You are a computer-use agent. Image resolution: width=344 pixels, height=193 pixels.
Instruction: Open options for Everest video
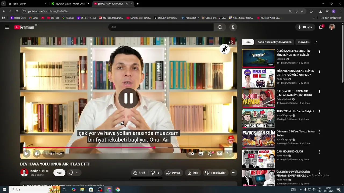319,51
